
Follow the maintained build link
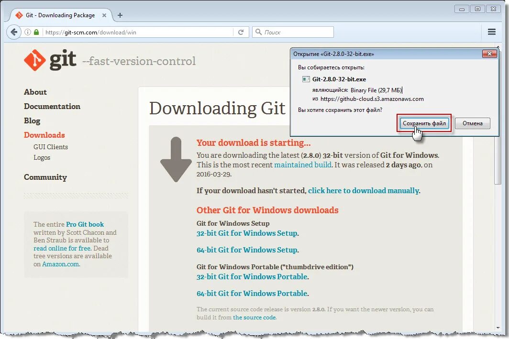[303, 165]
